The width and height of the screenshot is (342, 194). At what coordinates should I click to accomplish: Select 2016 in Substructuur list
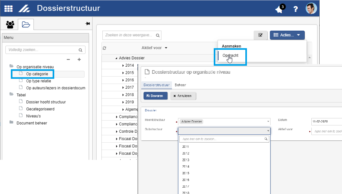186,180
